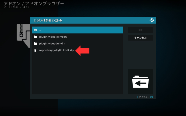
Task: Click the large folder-back preview thumbnail
Action: tap(140, 82)
